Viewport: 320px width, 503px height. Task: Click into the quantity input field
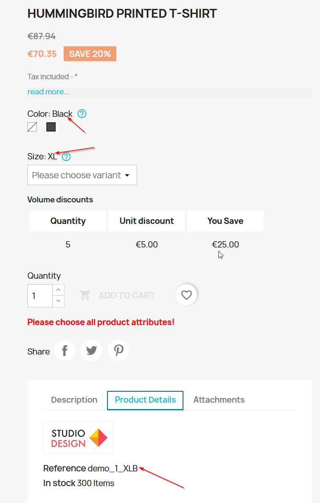[40, 296]
